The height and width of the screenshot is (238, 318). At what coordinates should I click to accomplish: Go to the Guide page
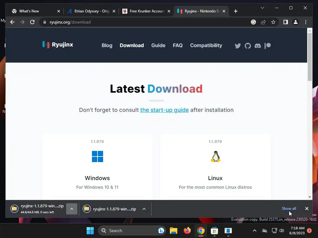(158, 45)
